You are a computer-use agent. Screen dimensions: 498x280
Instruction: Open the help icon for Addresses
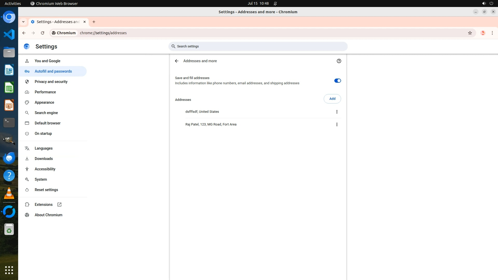pyautogui.click(x=339, y=61)
